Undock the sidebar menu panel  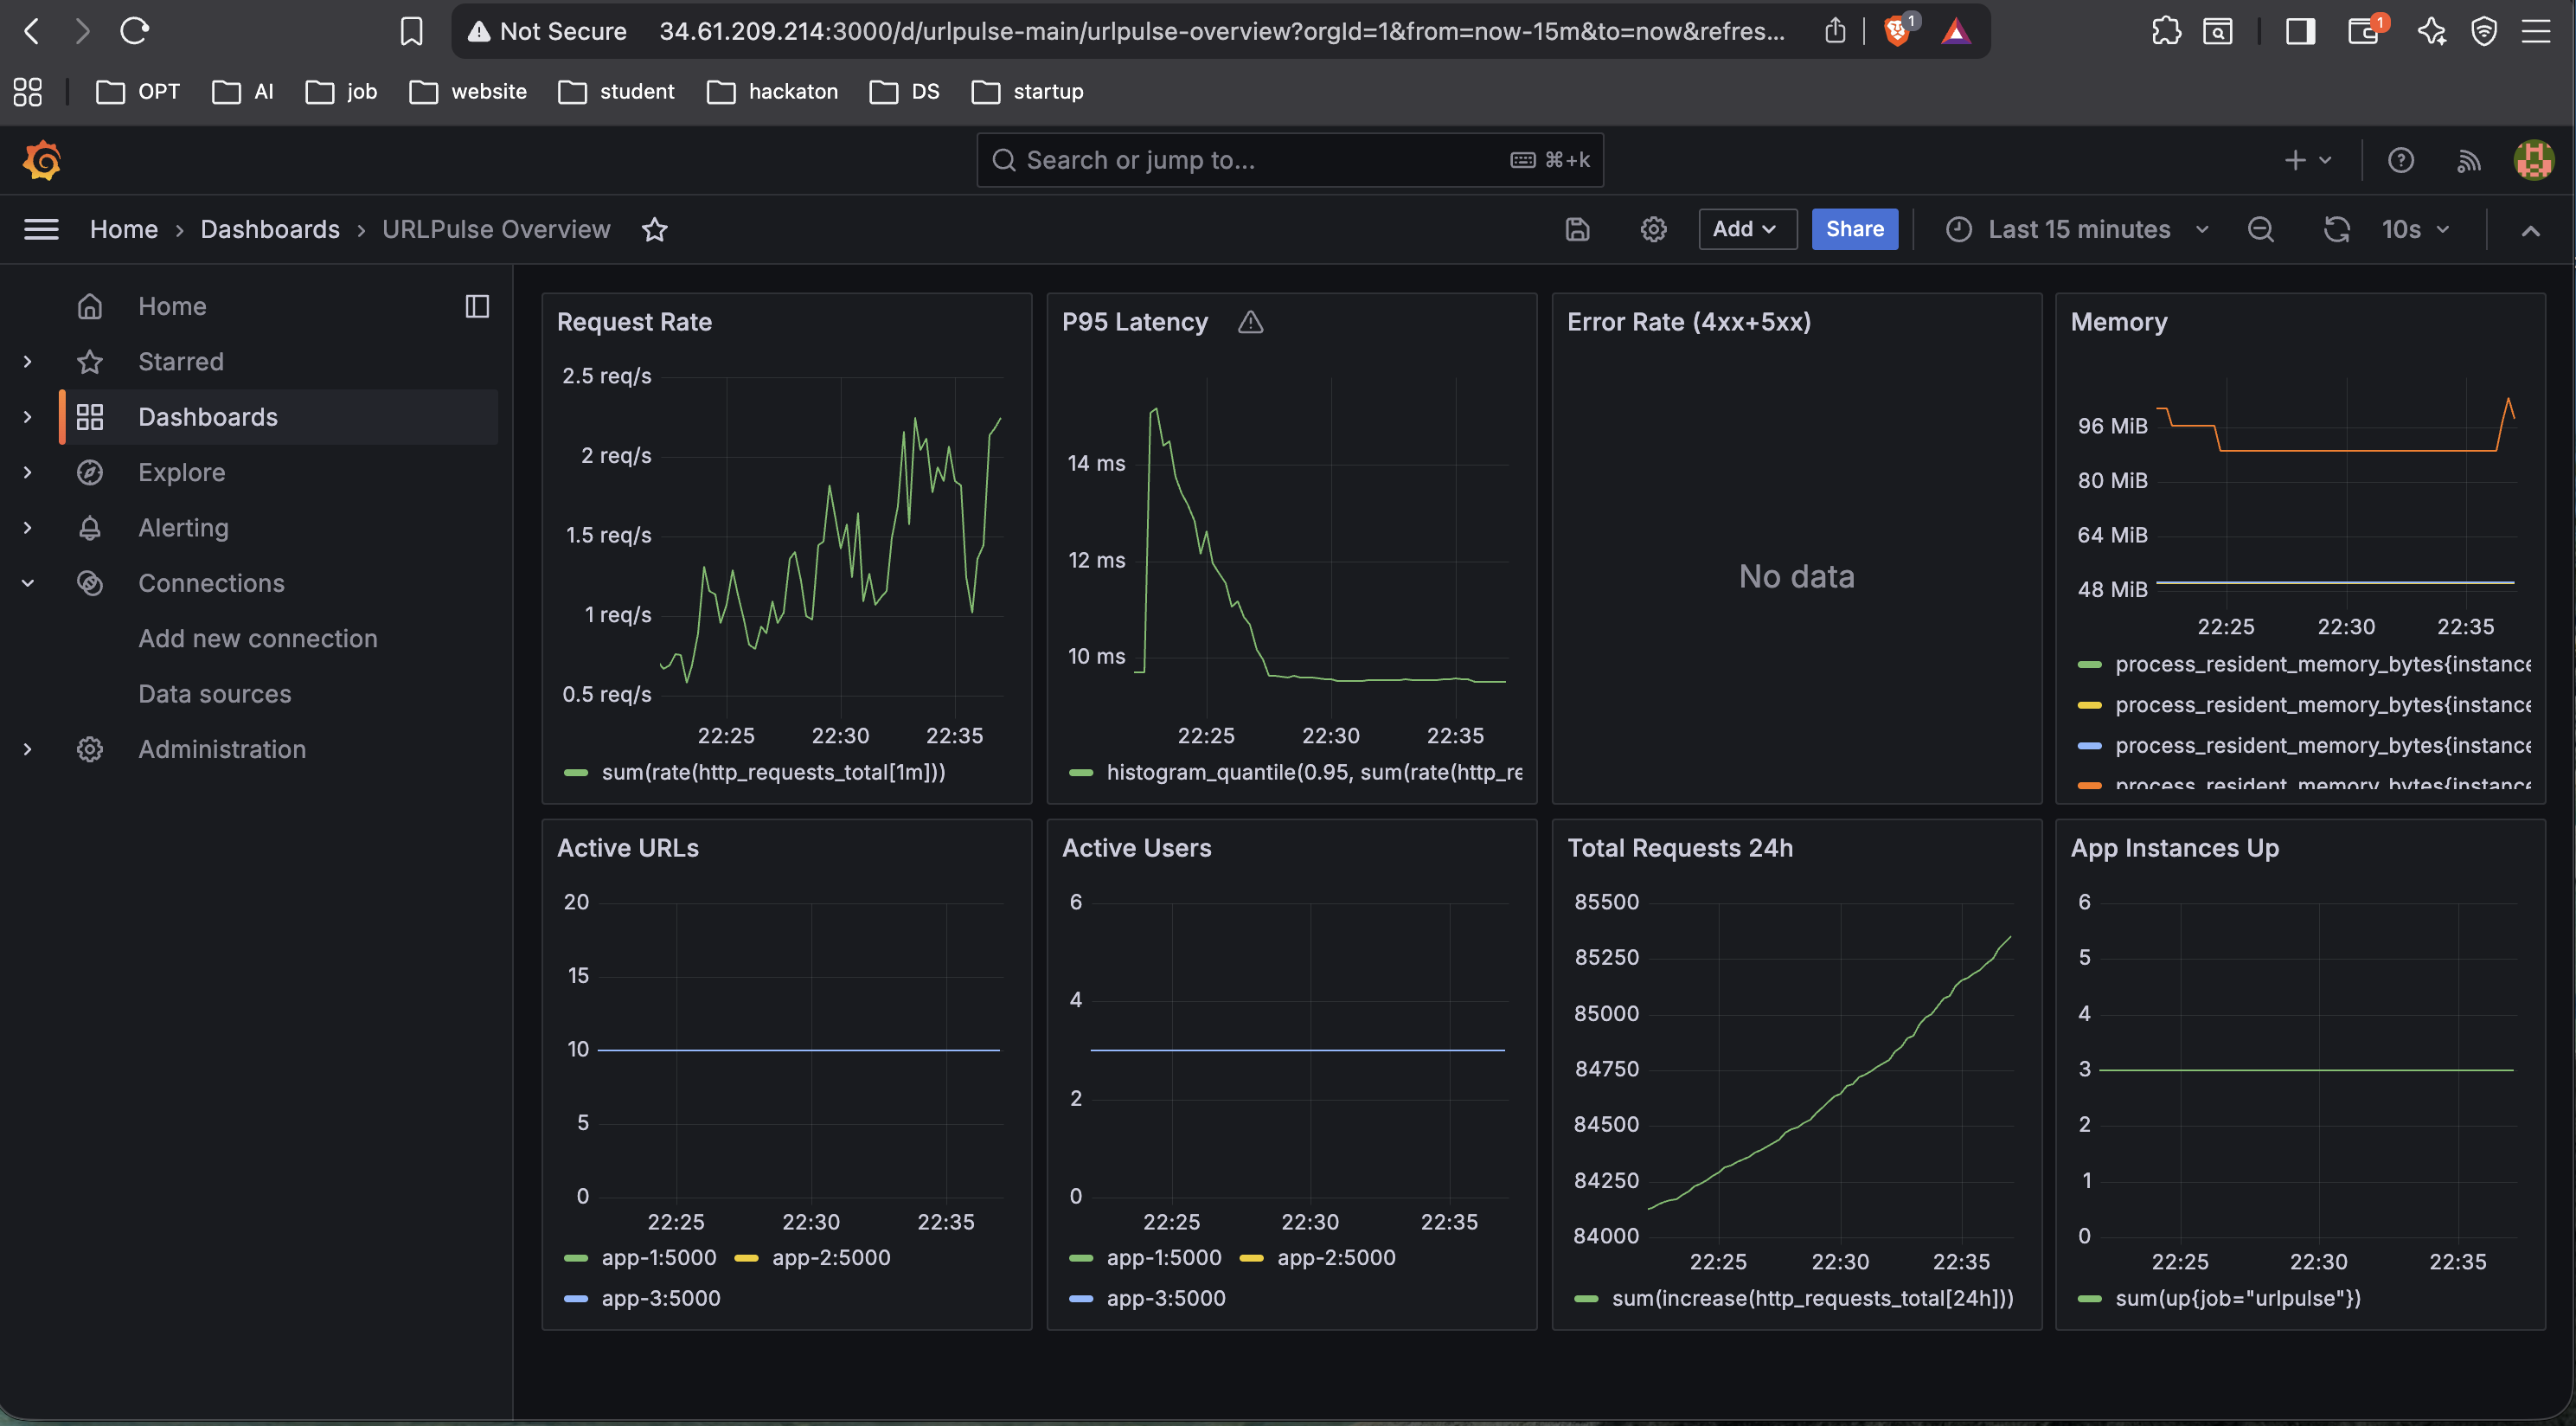pos(477,306)
